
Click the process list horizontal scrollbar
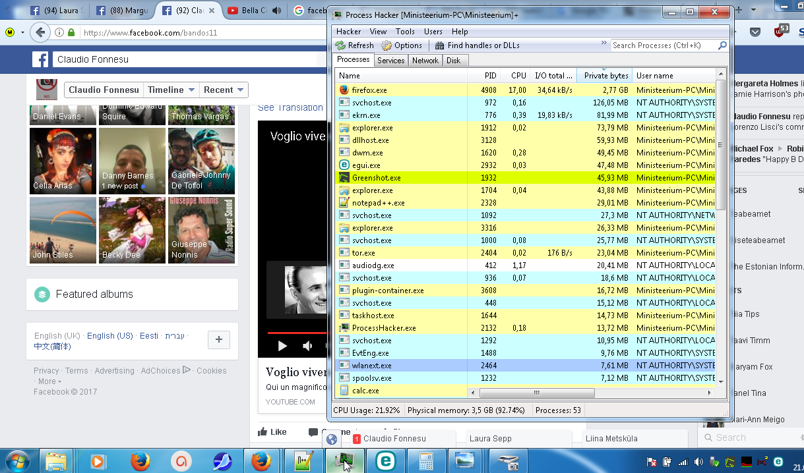tap(537, 393)
